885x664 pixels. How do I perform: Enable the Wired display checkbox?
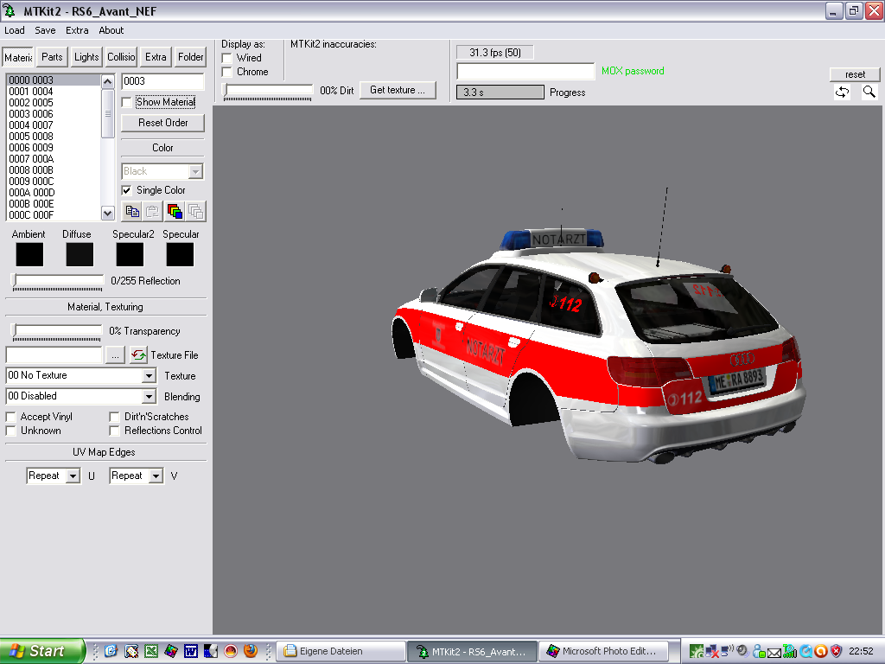[x=227, y=58]
